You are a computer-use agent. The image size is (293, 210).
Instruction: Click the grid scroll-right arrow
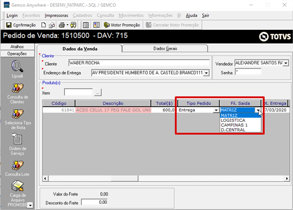(x=287, y=179)
